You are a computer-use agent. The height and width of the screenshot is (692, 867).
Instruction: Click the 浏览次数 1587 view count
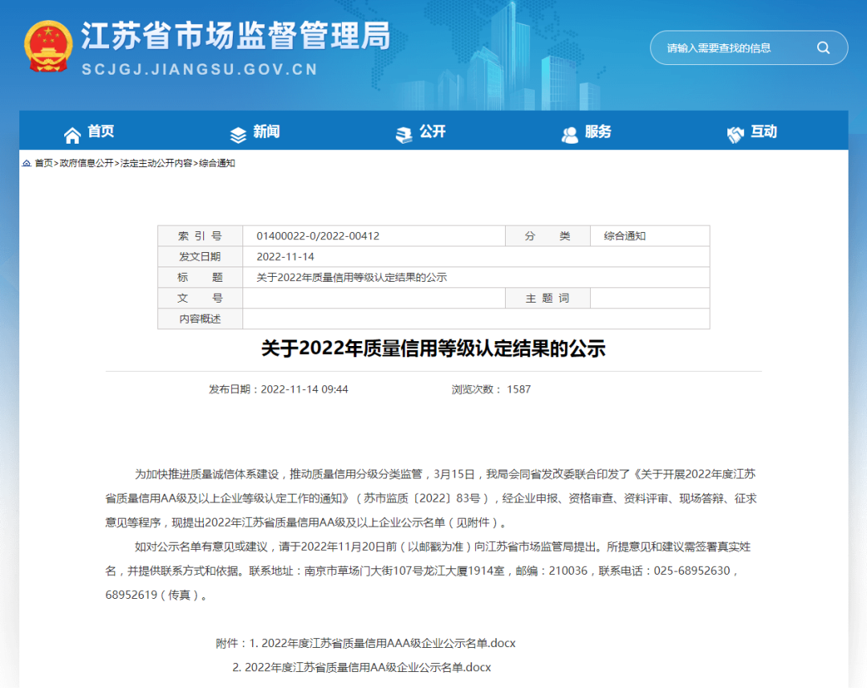(491, 389)
